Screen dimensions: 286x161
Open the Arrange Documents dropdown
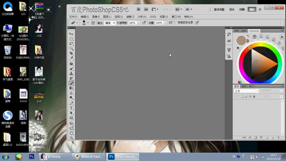point(178,9)
